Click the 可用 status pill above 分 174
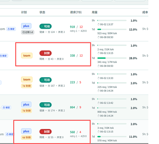Viewport: 159px width, 144px height. 46,105
